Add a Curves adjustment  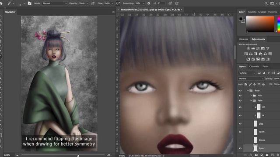pos(258,48)
